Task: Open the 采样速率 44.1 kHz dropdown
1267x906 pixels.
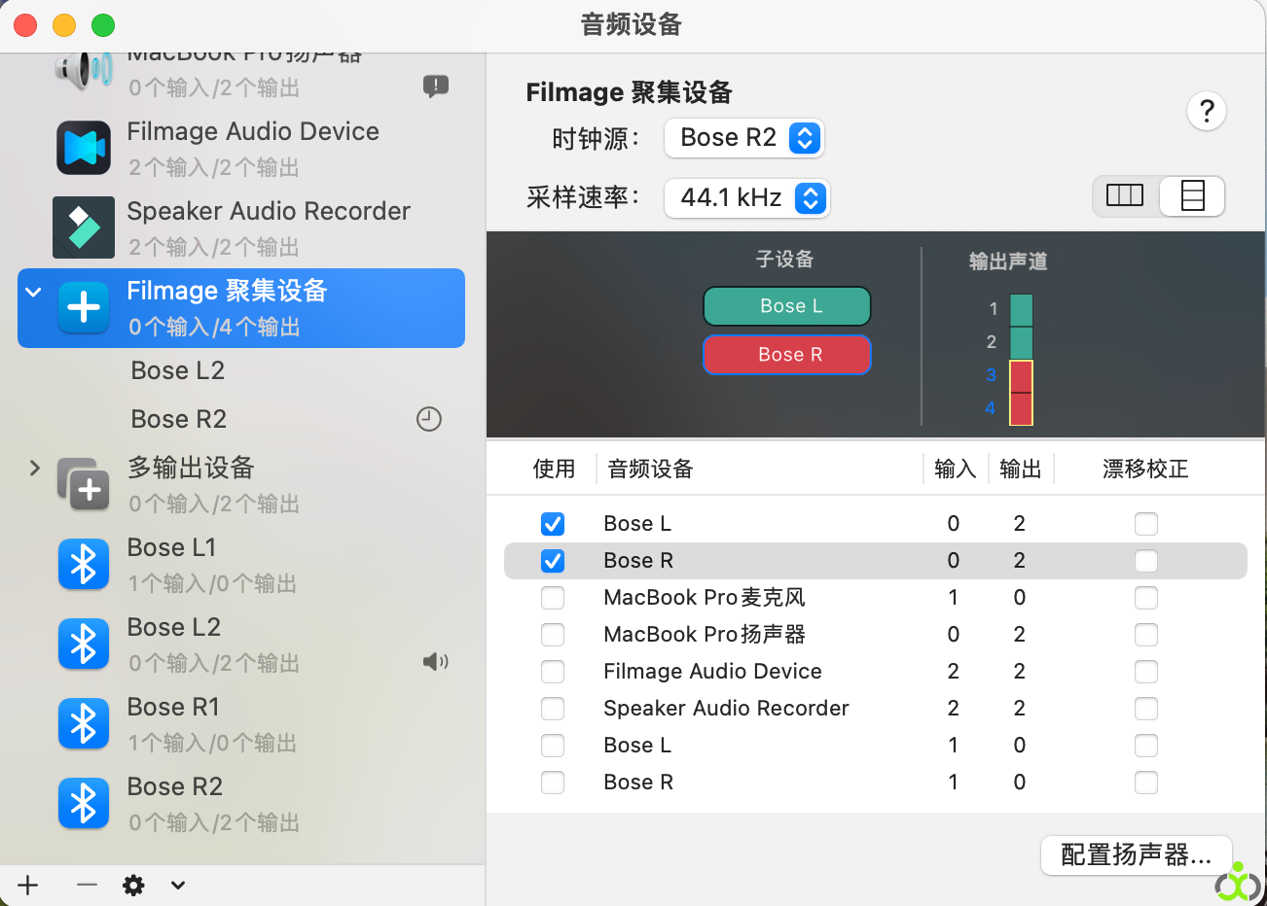Action: [747, 198]
